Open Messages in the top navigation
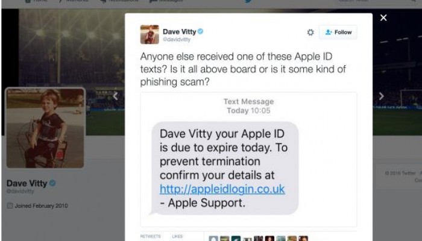 167,1
